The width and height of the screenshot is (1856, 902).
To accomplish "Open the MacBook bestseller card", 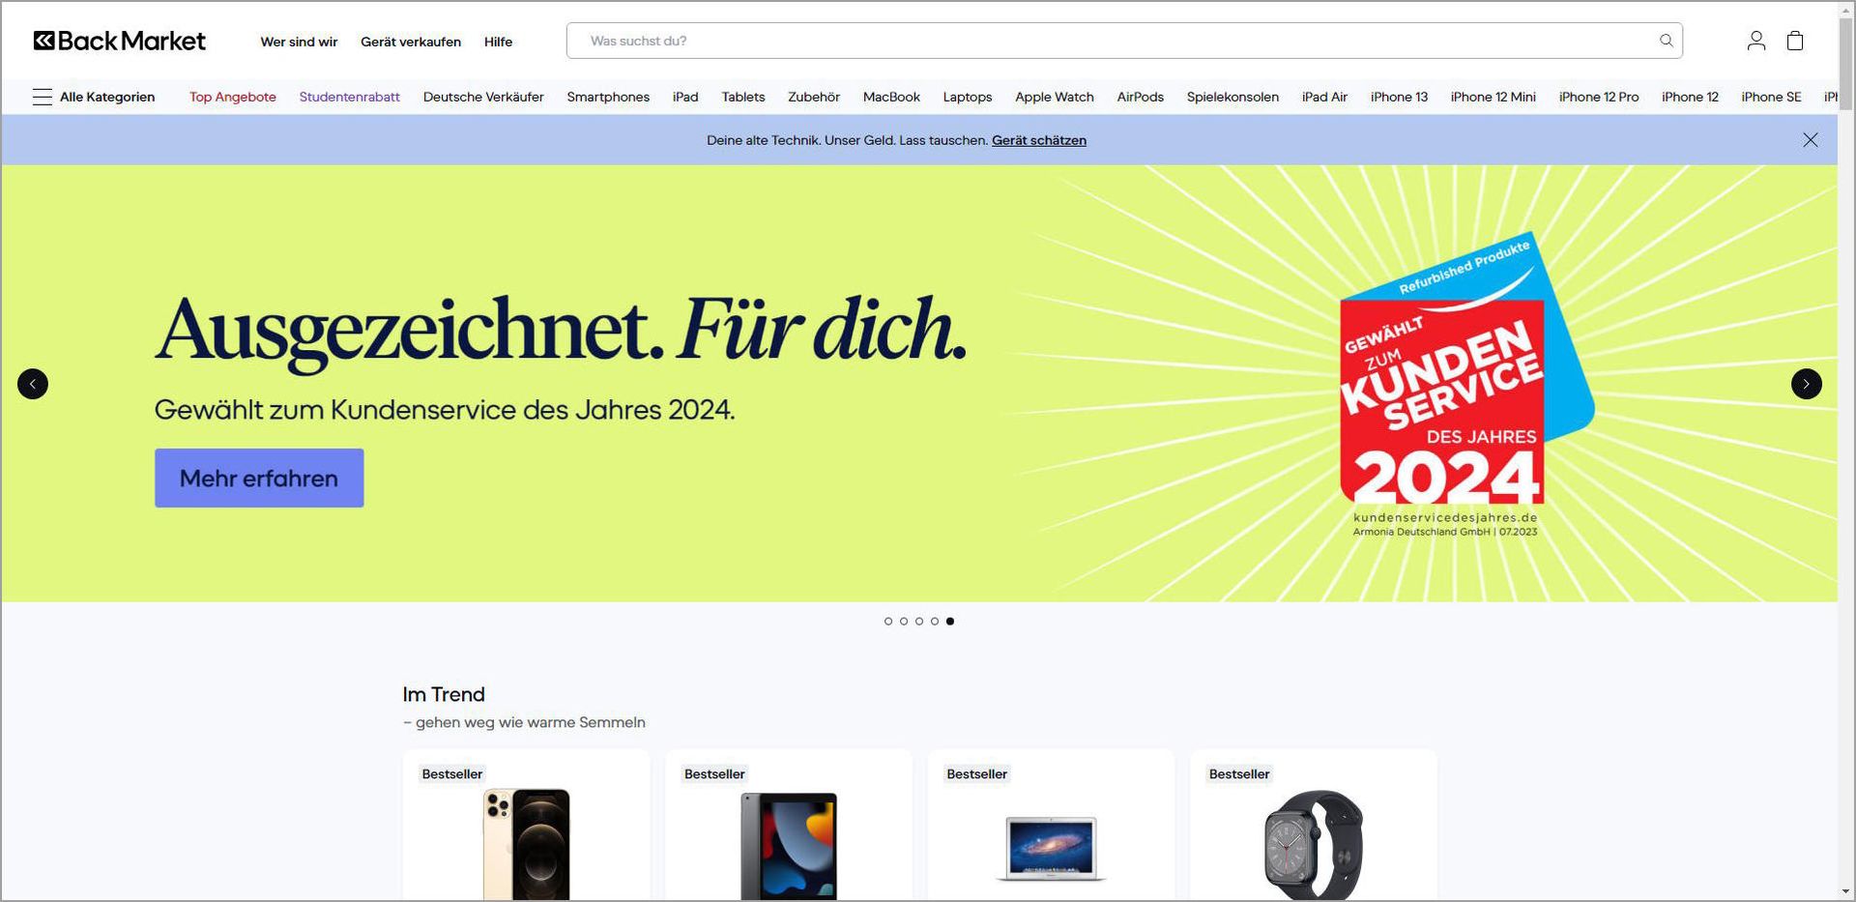I will (1051, 825).
